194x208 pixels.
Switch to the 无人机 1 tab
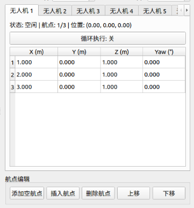pos(21,11)
